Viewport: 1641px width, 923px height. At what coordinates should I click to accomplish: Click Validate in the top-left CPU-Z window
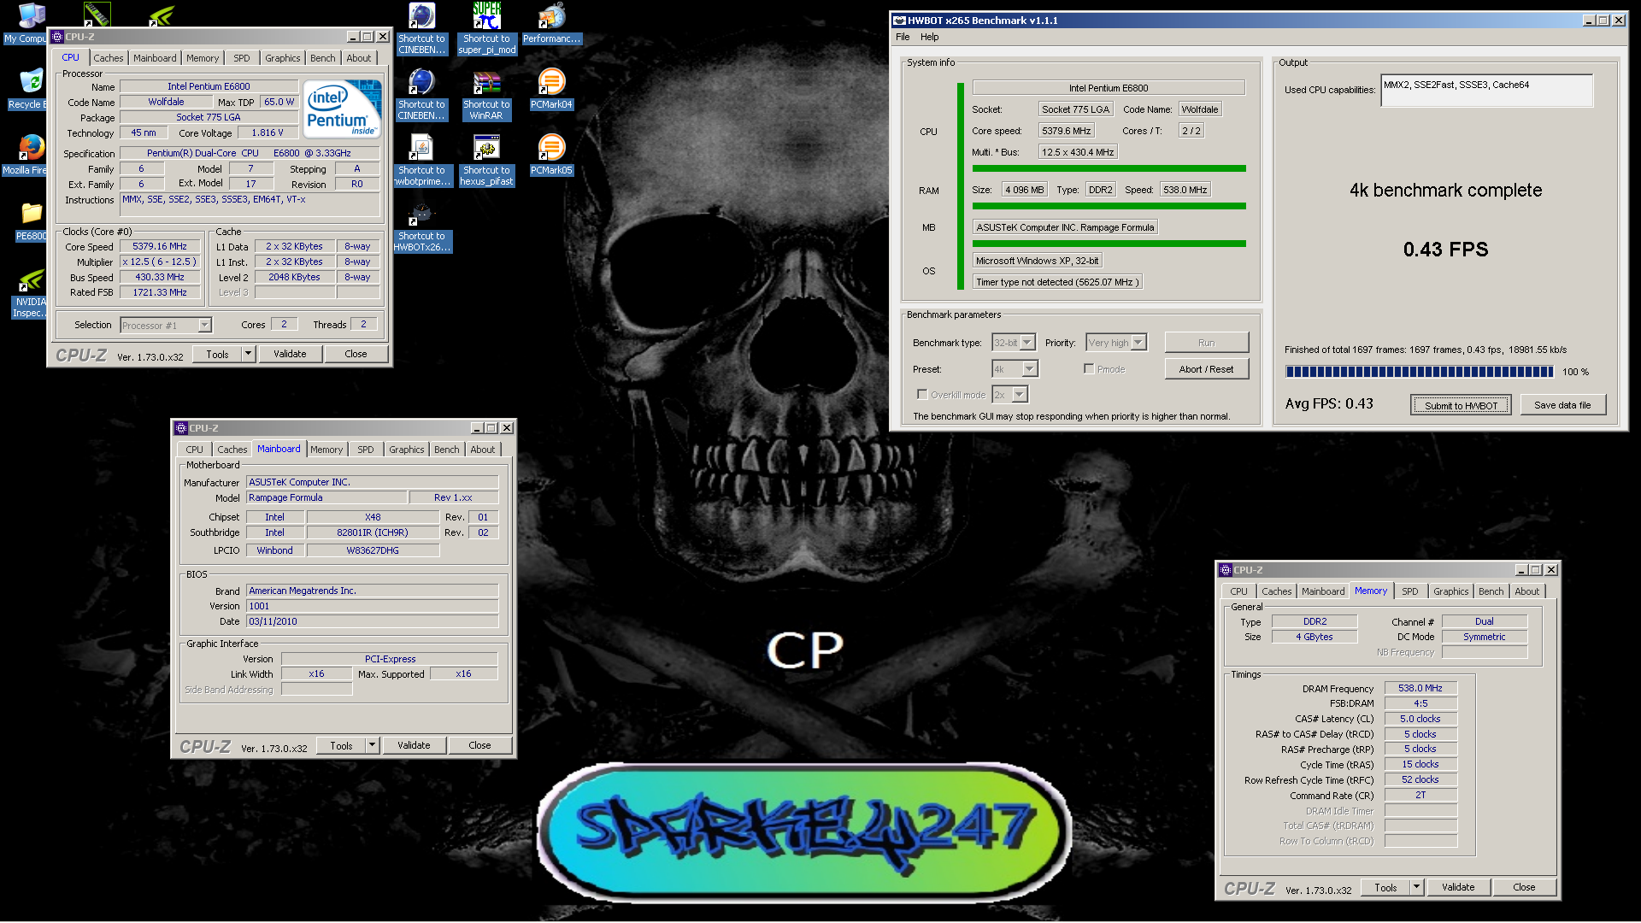coord(290,354)
